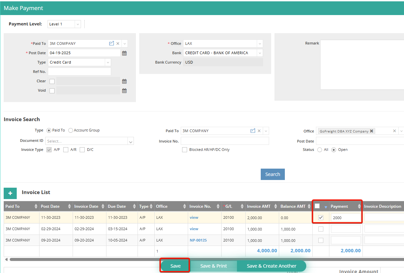The width and height of the screenshot is (404, 273).
Task: Open calendar icon beside Void field
Action: coord(124,91)
